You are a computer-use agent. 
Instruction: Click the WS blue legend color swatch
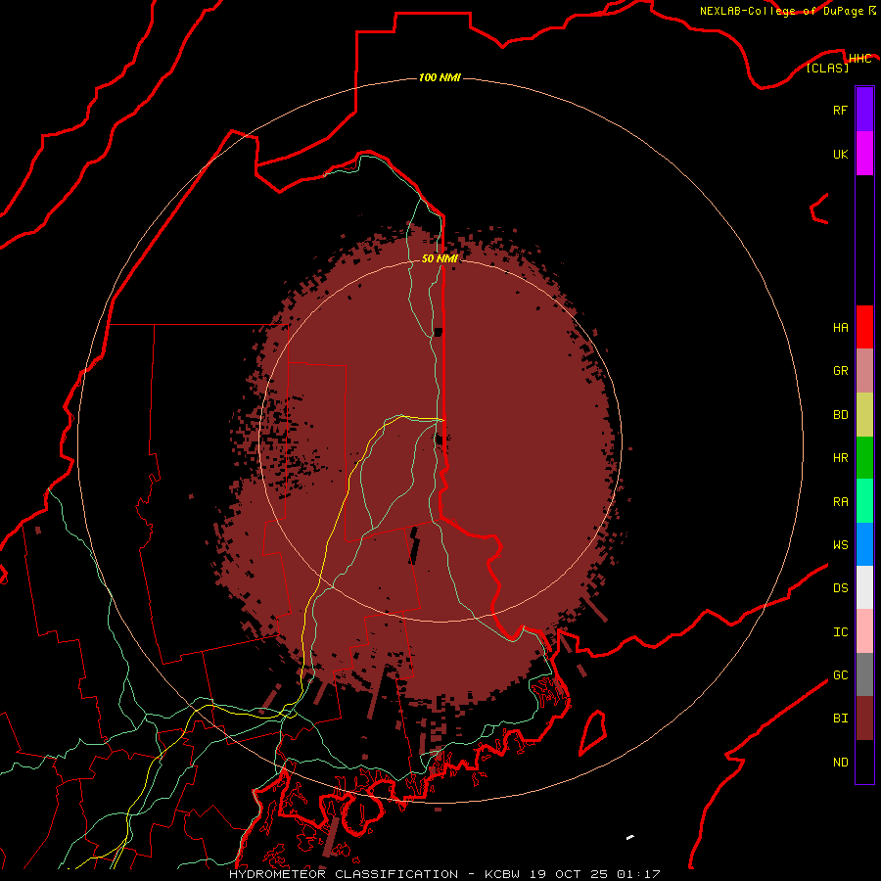tap(864, 544)
